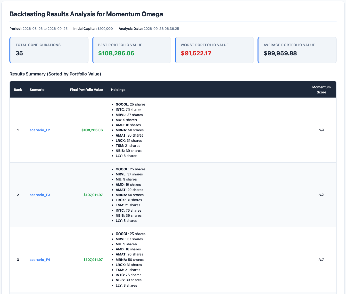Screen dimensions: 346x294
Task: Click LLY: 8 shares in scenario_F4 row
Action: pos(126,286)
